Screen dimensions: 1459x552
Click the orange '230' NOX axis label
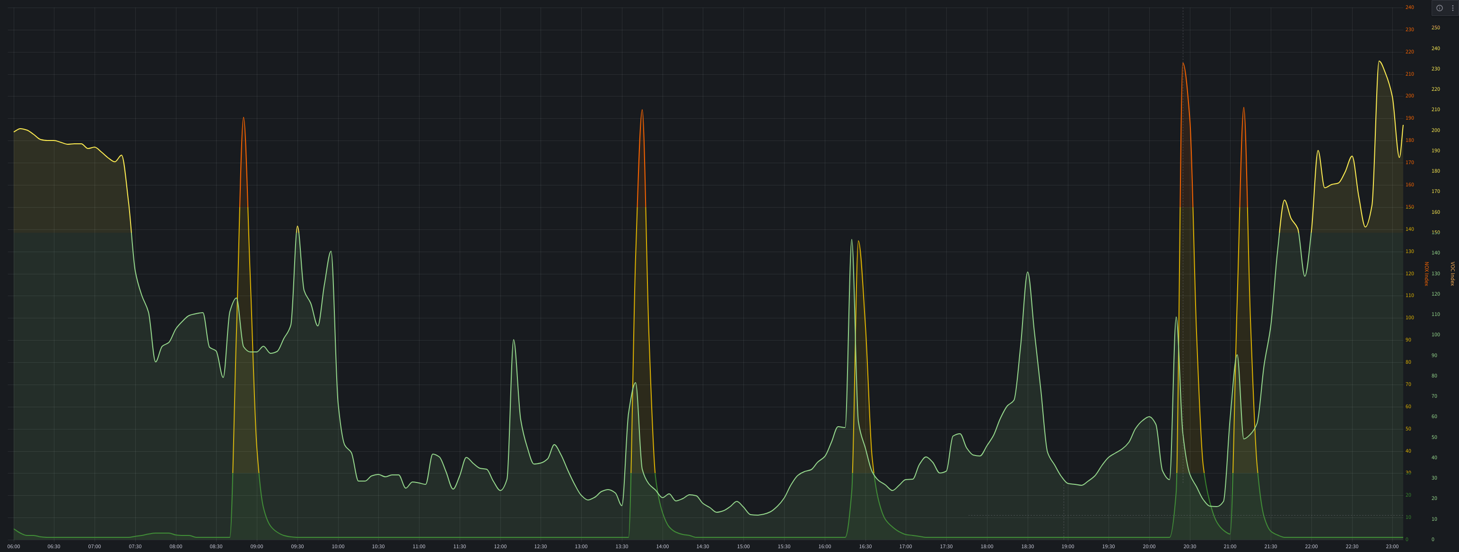click(x=1409, y=29)
